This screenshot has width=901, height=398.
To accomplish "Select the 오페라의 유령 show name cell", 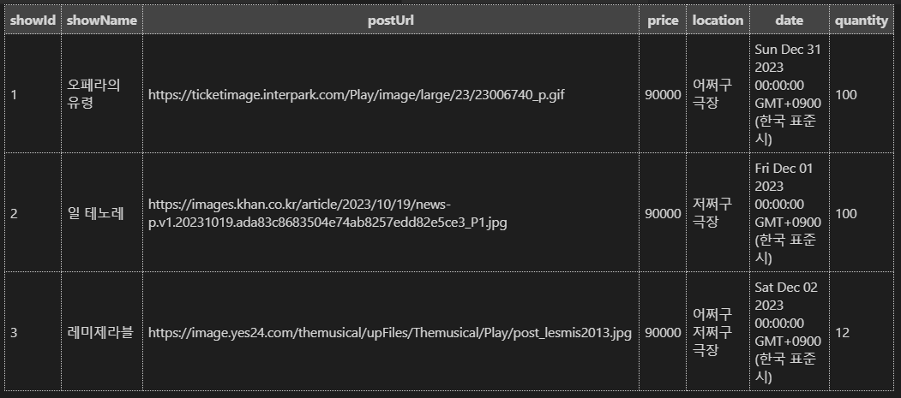I will 102,94.
